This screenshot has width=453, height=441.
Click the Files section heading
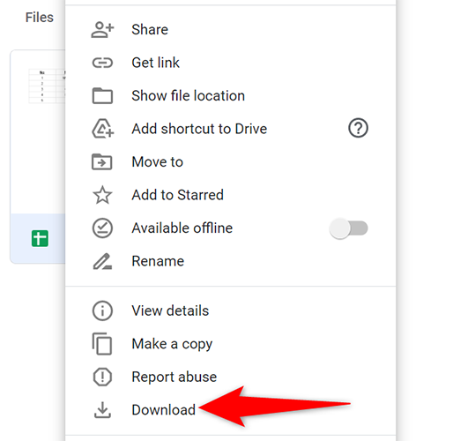point(40,18)
